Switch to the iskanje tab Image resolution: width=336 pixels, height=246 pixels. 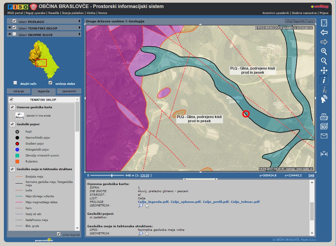[x=19, y=91]
